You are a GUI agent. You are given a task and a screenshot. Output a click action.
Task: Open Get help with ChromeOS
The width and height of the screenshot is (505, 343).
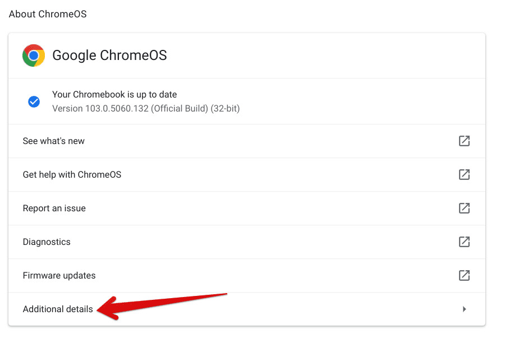pos(72,174)
